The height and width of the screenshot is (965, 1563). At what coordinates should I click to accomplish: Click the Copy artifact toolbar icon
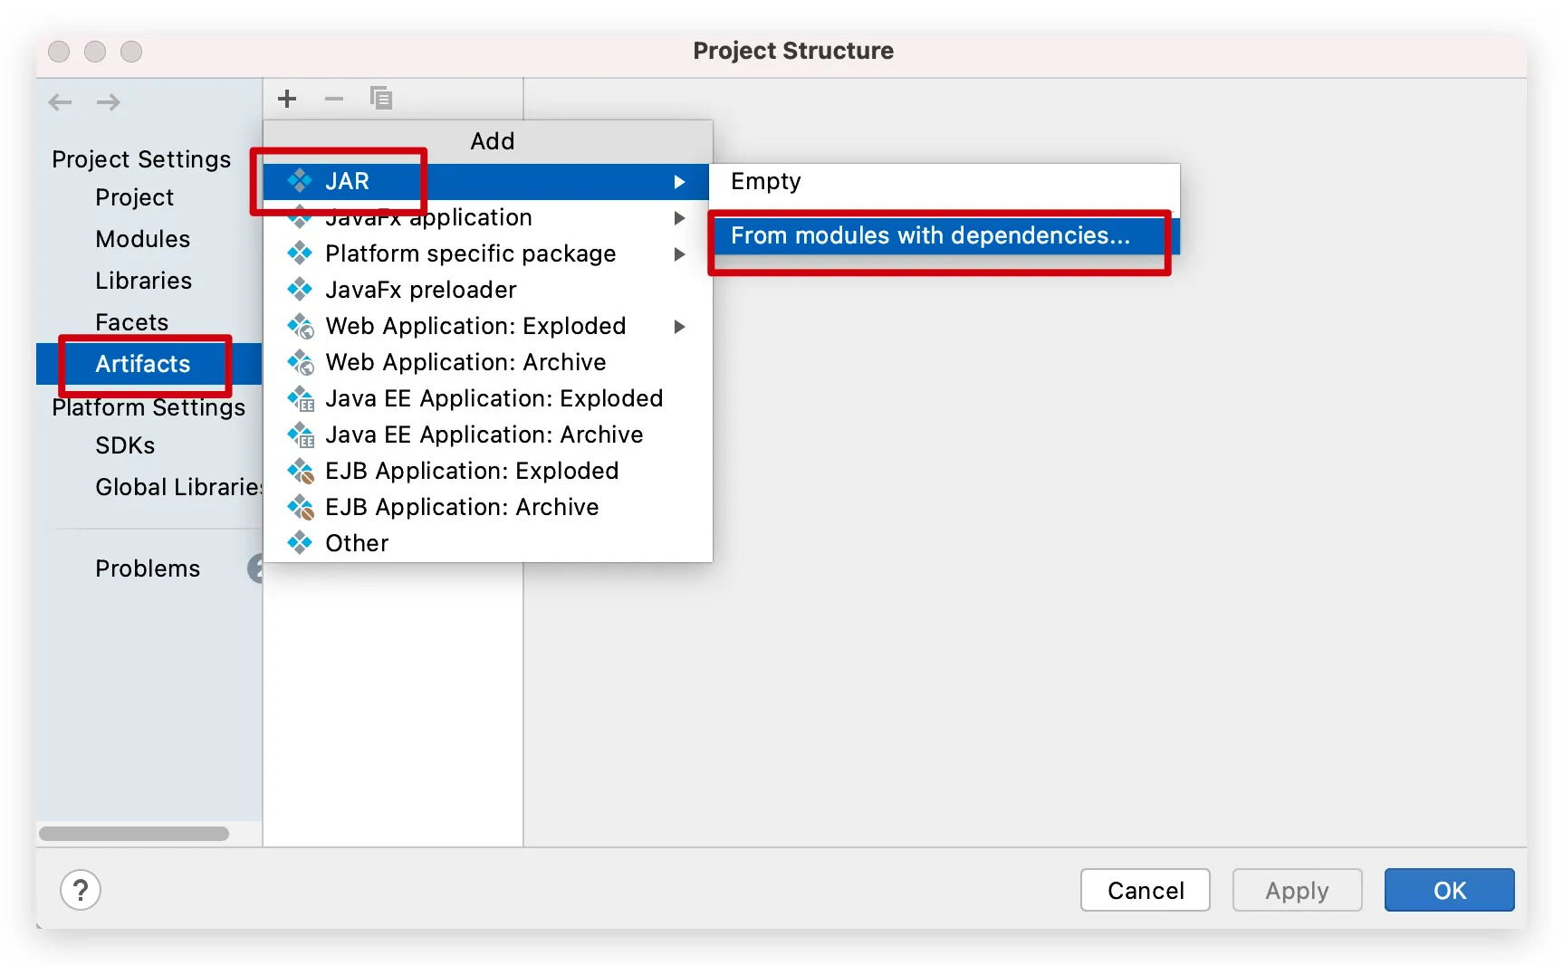[381, 99]
